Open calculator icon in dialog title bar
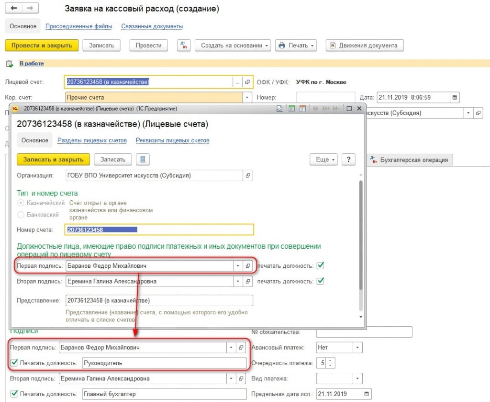490x402 pixels. click(291, 109)
